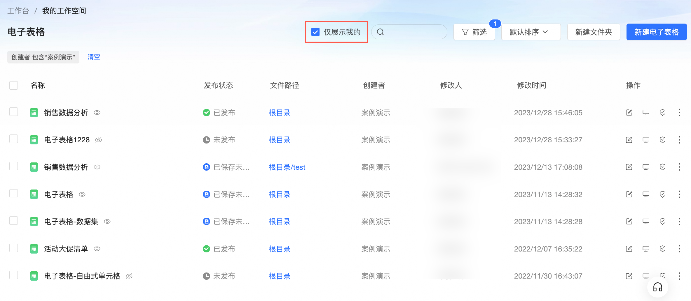Click shield permission icon for 电子表格1228
This screenshot has height=301, width=691.
pyautogui.click(x=663, y=140)
